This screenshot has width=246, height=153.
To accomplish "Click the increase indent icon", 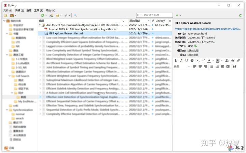I will coord(228,66).
